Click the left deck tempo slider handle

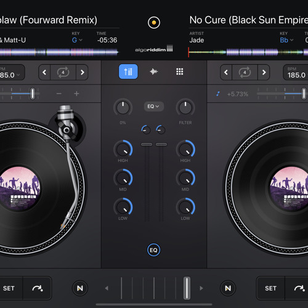33,94
